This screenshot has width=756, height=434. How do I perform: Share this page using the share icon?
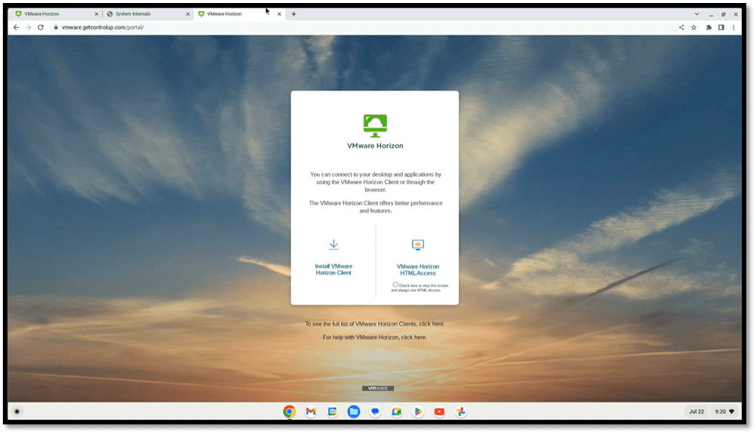(x=681, y=28)
